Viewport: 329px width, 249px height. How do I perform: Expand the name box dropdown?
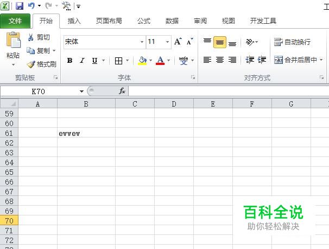[81, 91]
